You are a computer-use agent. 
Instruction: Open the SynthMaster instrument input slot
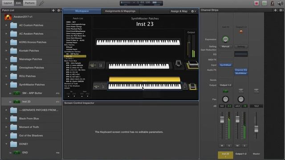(x=225, y=65)
